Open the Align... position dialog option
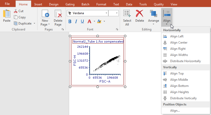This screenshot has height=115, width=211. pos(175,111)
